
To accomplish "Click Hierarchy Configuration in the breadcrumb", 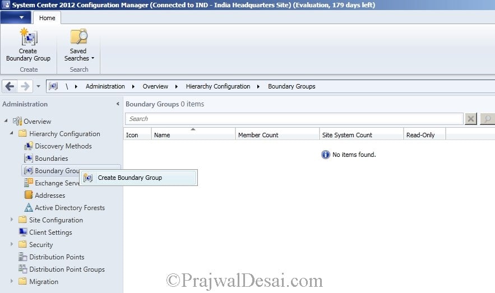I will [x=218, y=86].
